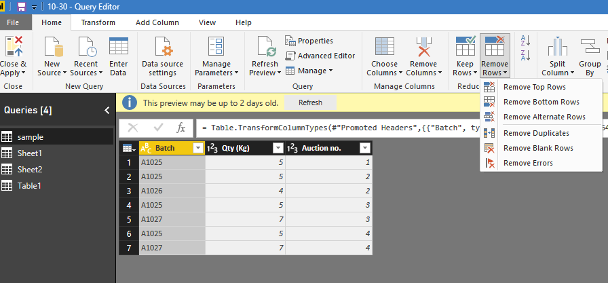Click the fx formula icon
Viewport: 608px width, 283px height.
pos(180,128)
